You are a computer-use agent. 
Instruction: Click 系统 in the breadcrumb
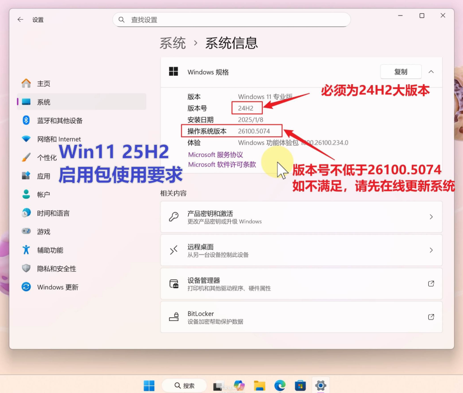(x=173, y=43)
